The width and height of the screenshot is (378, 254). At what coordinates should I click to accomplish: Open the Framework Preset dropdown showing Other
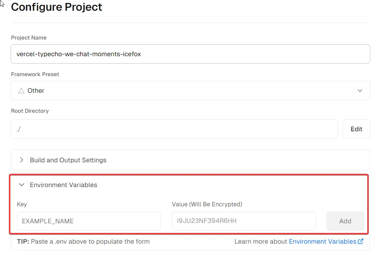190,91
